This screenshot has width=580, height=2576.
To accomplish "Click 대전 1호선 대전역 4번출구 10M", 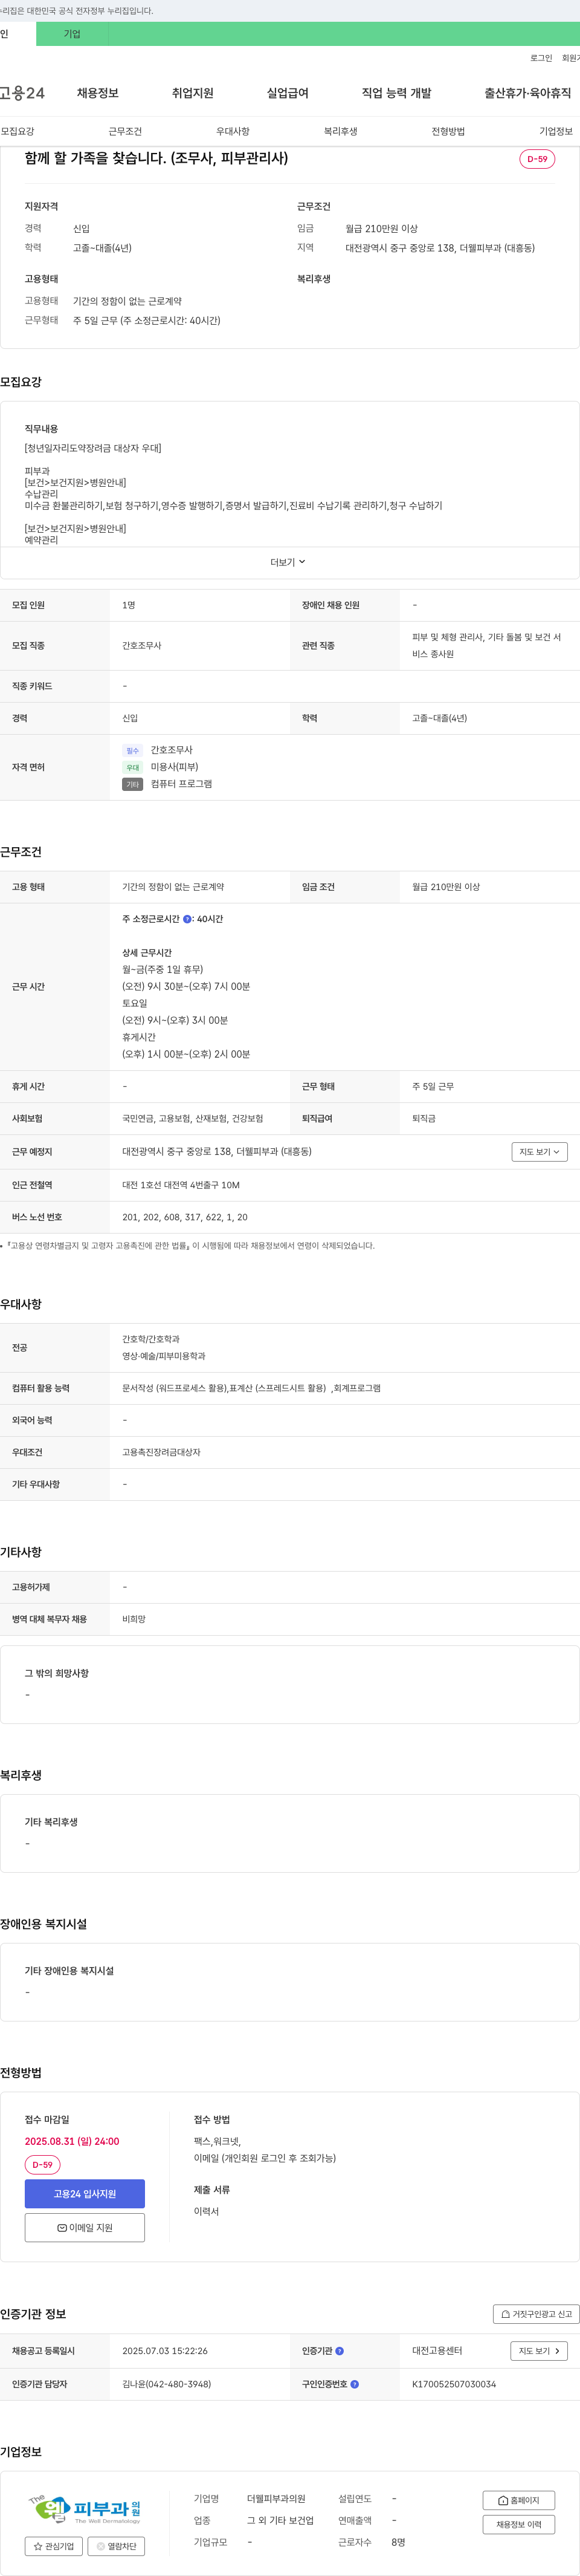I will point(181,1185).
